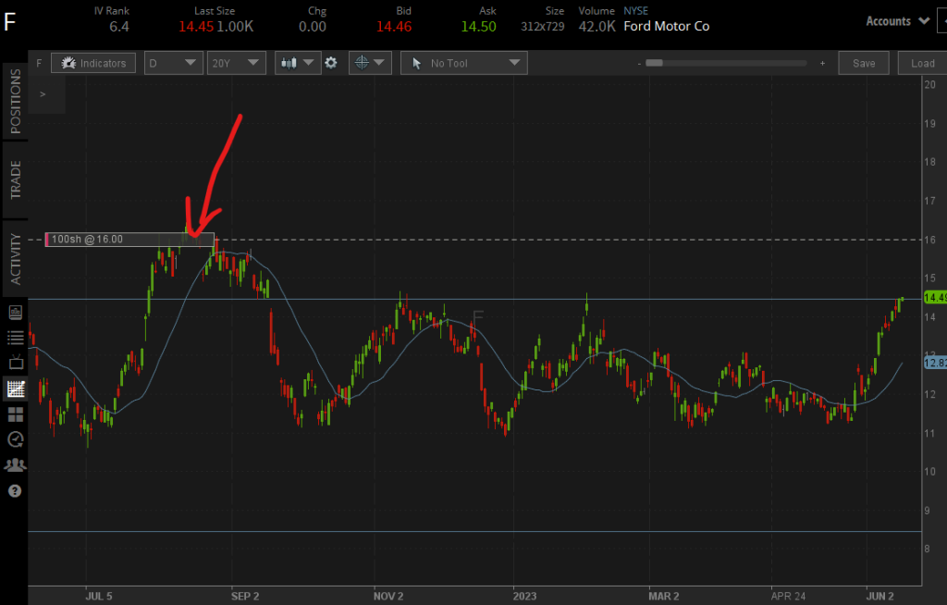Click the Save chart button
This screenshot has height=605, width=947.
[x=864, y=63]
